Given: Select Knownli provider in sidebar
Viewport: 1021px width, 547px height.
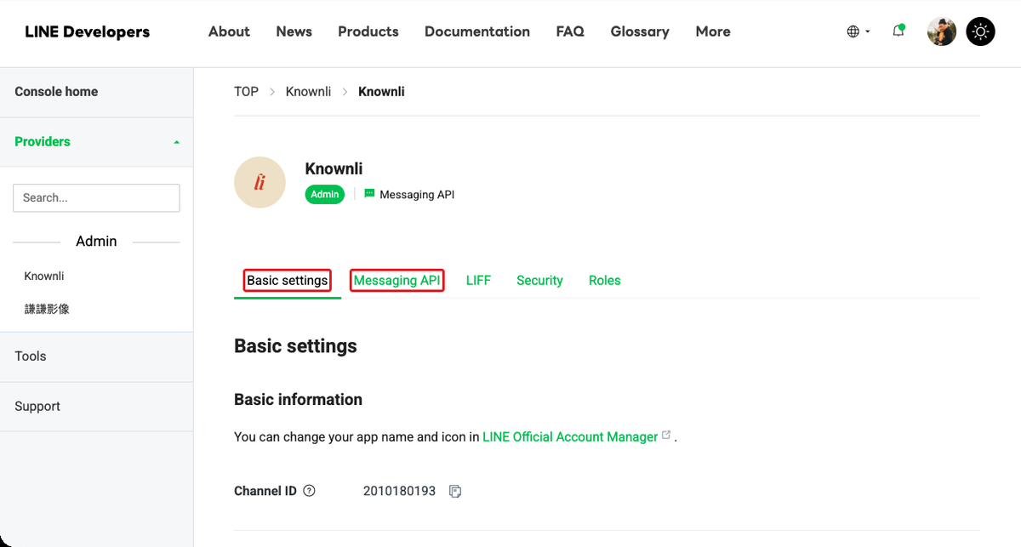Looking at the screenshot, I should [44, 276].
